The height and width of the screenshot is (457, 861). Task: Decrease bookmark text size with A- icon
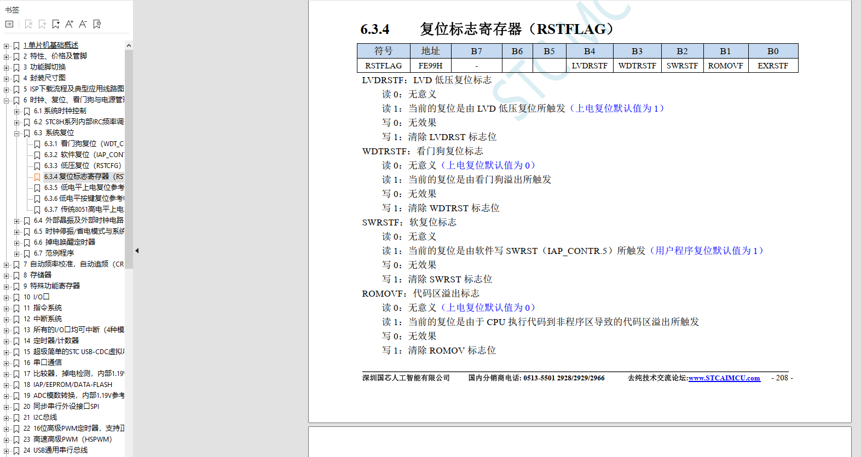tap(83, 24)
